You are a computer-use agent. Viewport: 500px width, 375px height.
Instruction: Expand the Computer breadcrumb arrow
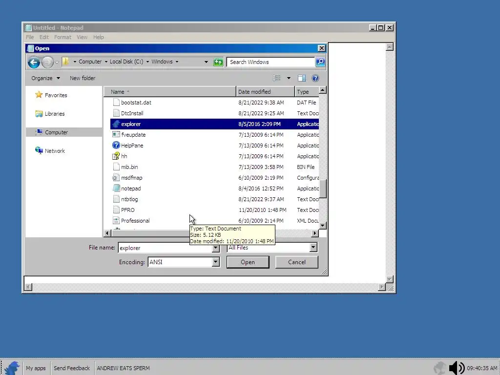click(106, 62)
